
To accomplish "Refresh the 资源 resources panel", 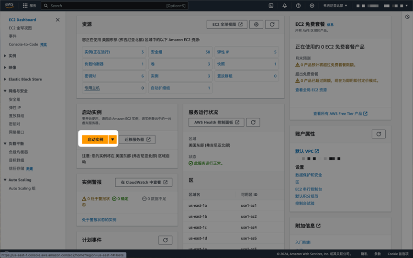I will [272, 24].
